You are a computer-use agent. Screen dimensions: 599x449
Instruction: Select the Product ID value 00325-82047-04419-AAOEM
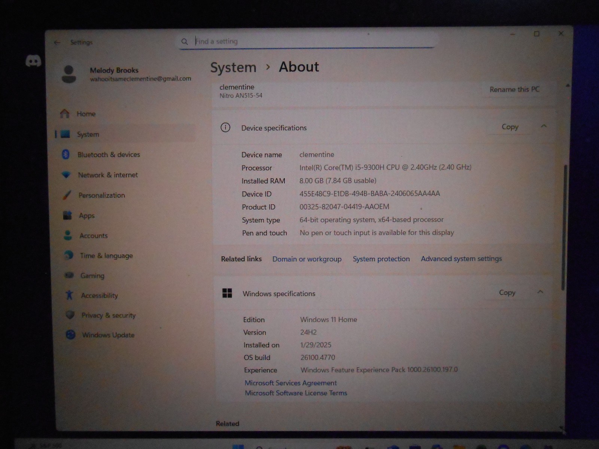(344, 207)
